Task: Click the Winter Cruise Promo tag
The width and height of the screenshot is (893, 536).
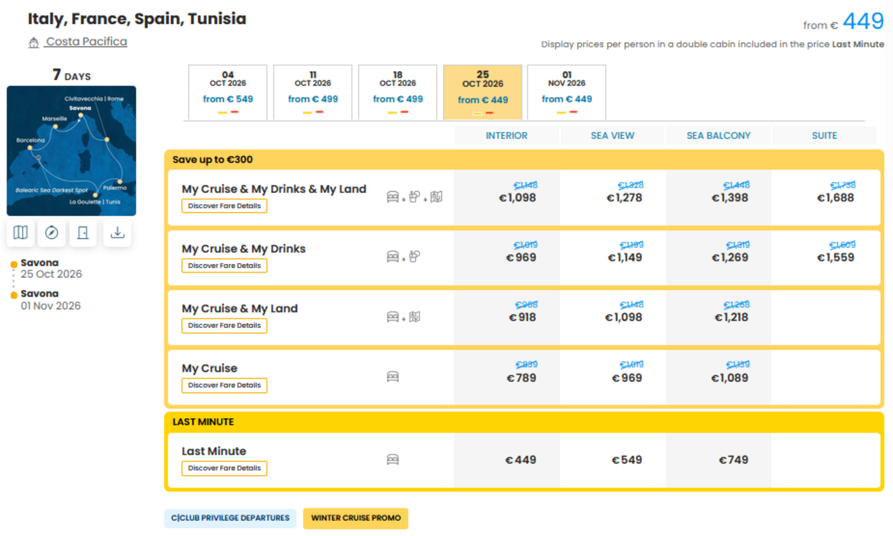Action: 356,518
